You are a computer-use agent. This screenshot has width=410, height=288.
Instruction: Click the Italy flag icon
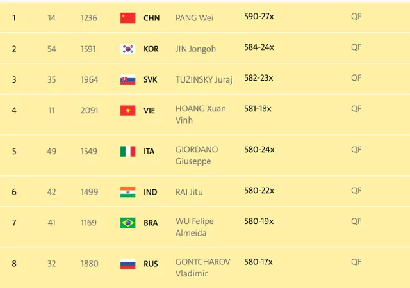click(128, 151)
